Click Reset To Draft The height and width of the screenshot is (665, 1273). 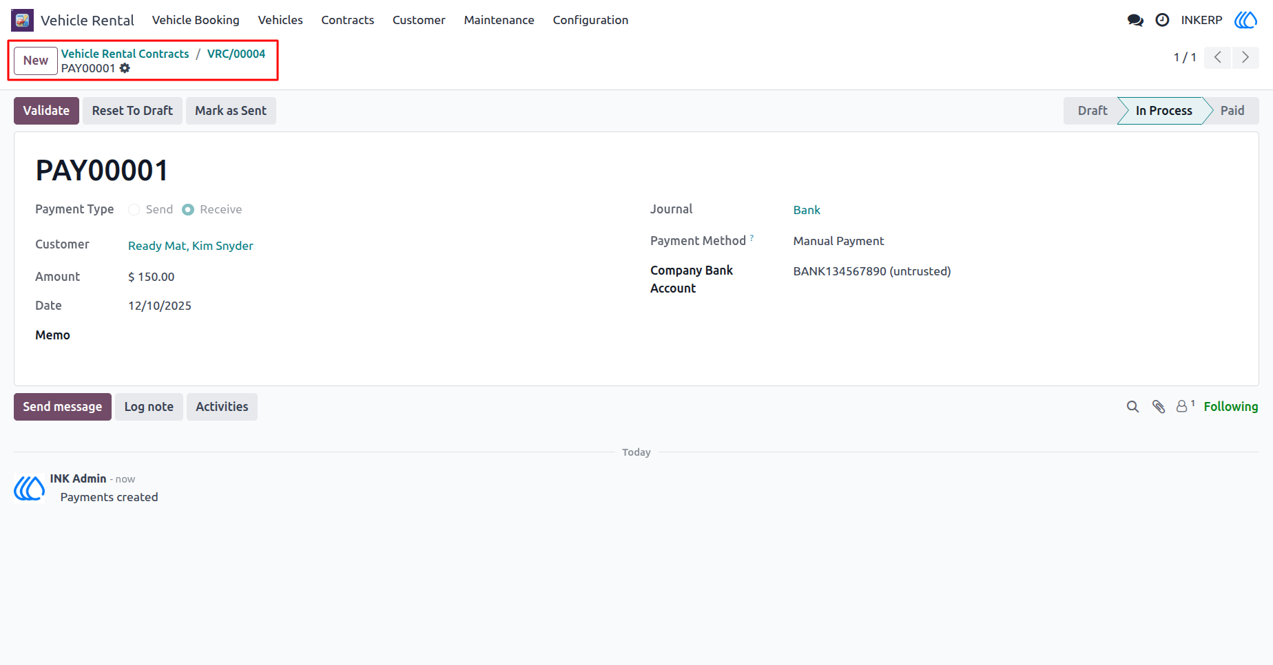(132, 111)
